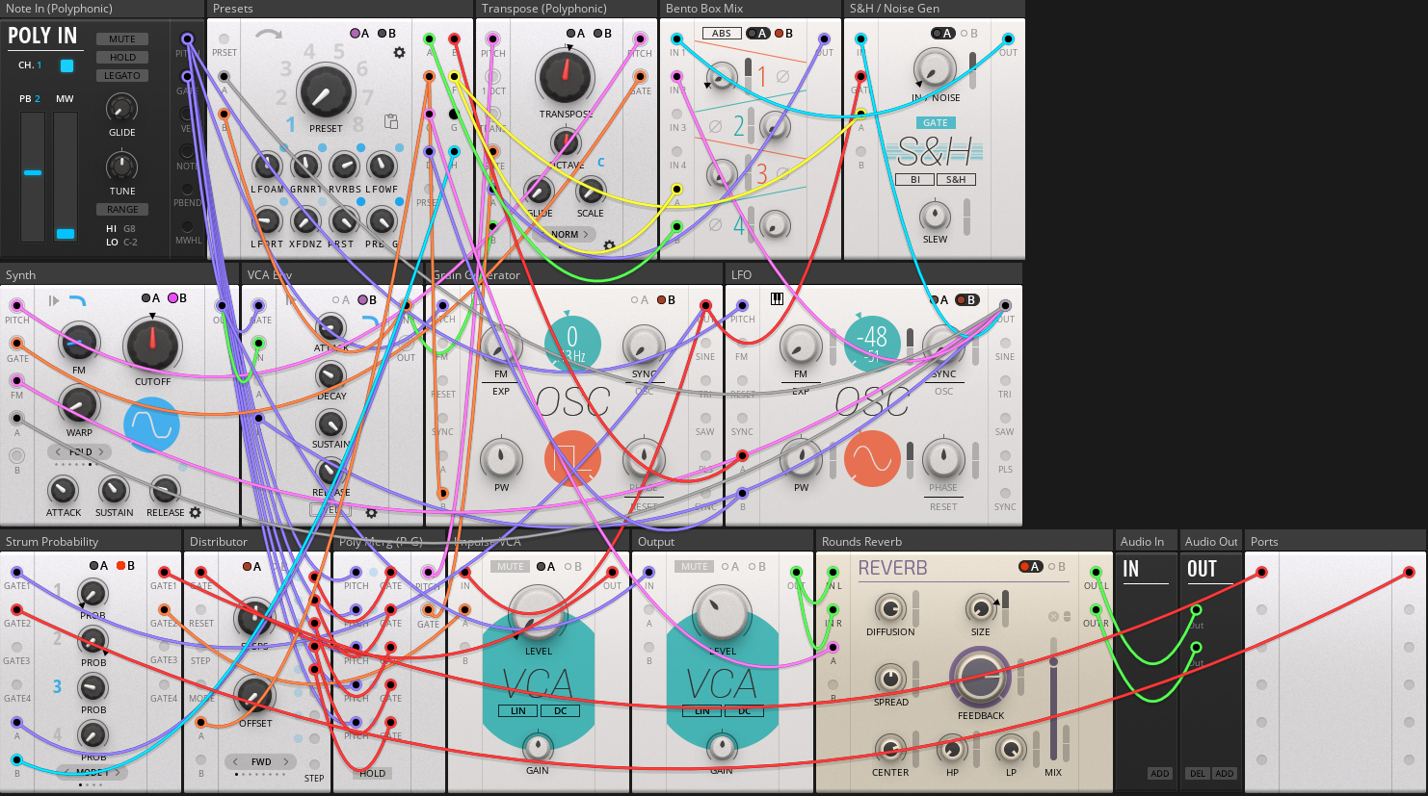Screen dimensions: 1428x796
Task: Click the keyboard icon in LFO block
Action: pyautogui.click(x=777, y=299)
